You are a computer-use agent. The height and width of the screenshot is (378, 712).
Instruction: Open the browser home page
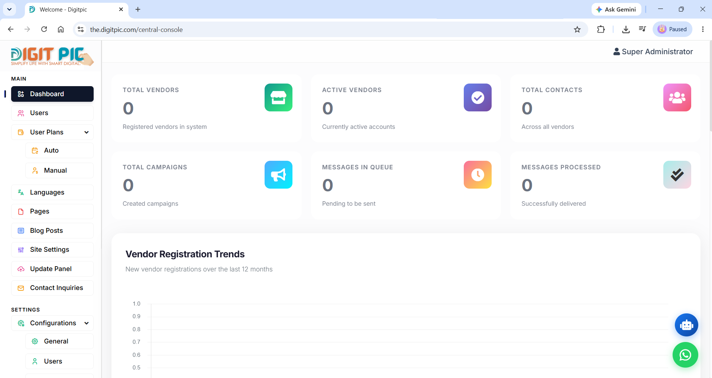61,29
